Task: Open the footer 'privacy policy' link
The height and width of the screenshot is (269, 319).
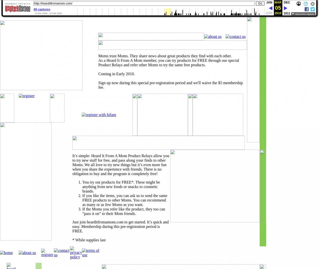Action: tap(76, 253)
